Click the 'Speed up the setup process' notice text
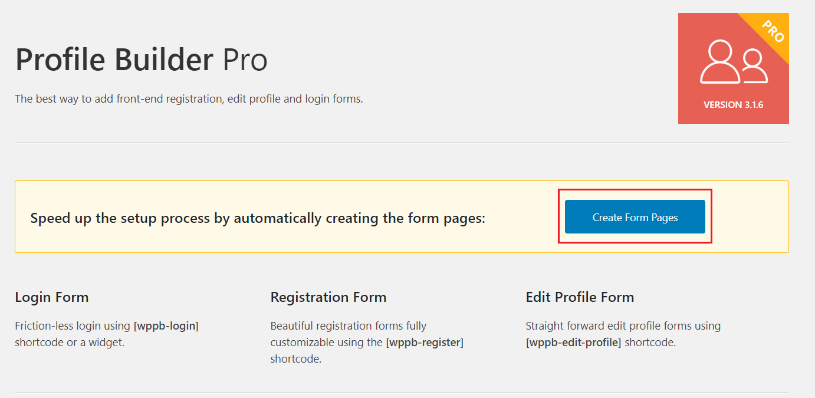Screen dimensions: 815x398 pyautogui.click(x=258, y=218)
